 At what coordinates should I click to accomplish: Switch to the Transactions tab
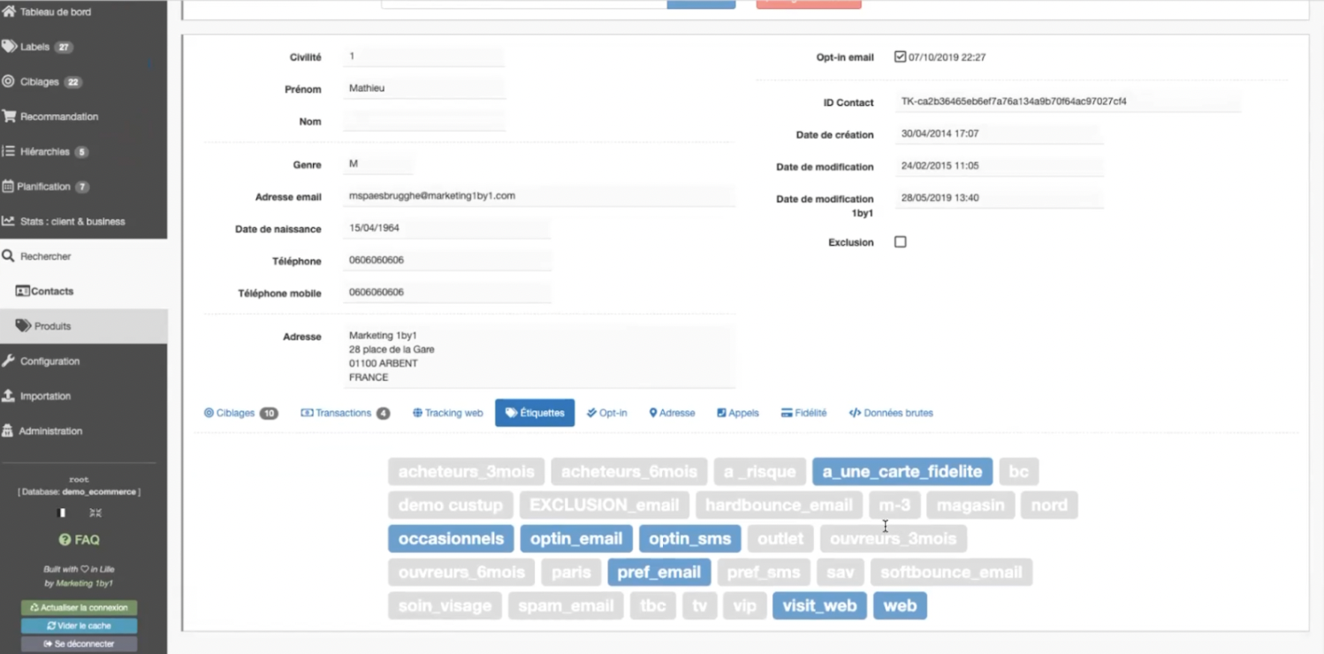pyautogui.click(x=345, y=413)
